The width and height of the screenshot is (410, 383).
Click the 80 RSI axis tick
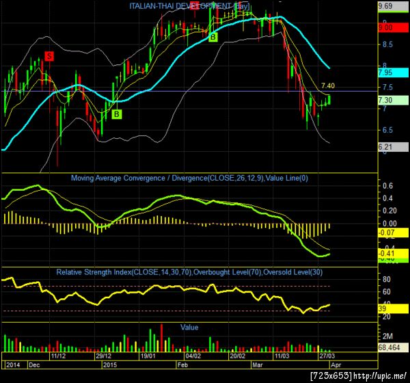click(x=387, y=279)
